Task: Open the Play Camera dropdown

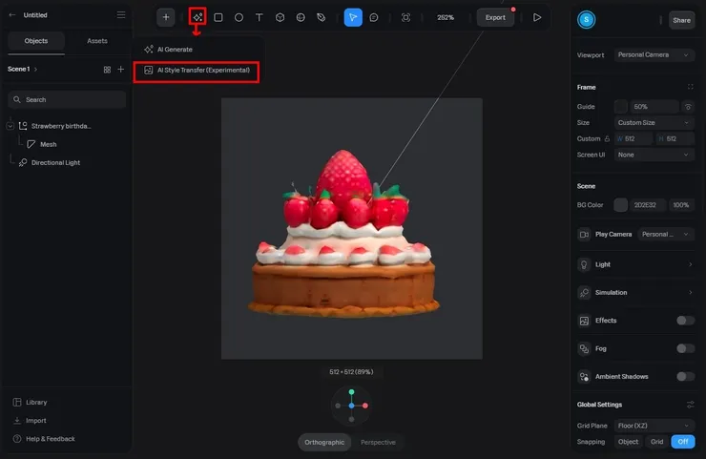Action: 666,234
